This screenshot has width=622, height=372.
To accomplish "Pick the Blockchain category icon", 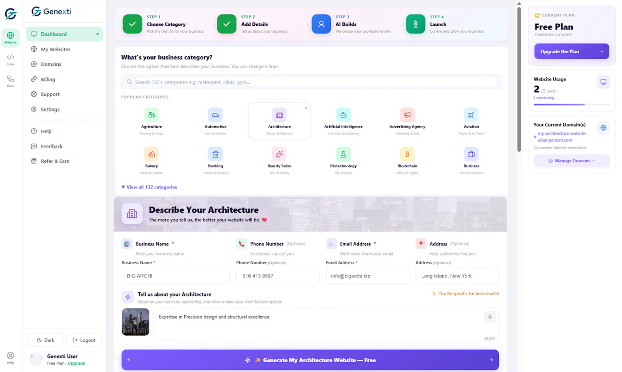I will [407, 154].
